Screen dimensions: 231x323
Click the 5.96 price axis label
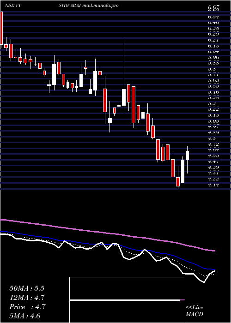pyautogui.click(x=213, y=57)
